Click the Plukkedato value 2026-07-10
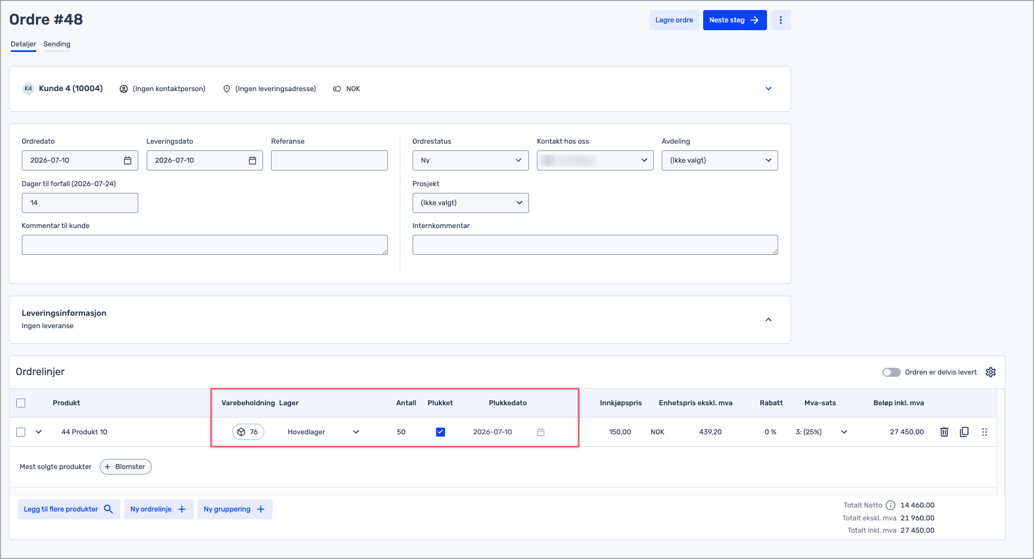 point(493,432)
